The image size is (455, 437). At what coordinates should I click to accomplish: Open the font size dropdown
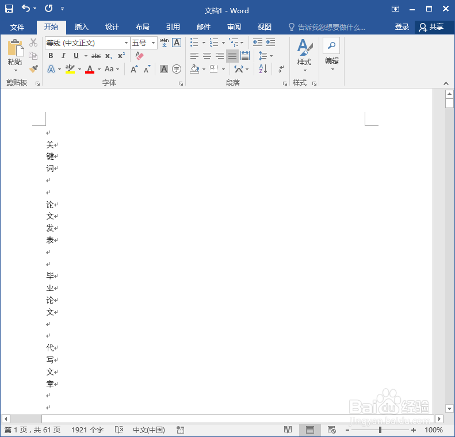(x=153, y=43)
